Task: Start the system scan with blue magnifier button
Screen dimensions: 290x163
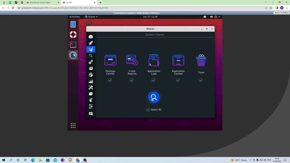Action: [154, 97]
